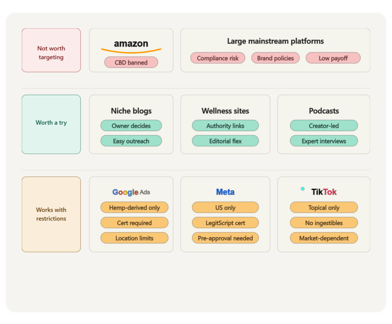Click the 'Expert interviews' tag
392x324 pixels.
tap(323, 141)
